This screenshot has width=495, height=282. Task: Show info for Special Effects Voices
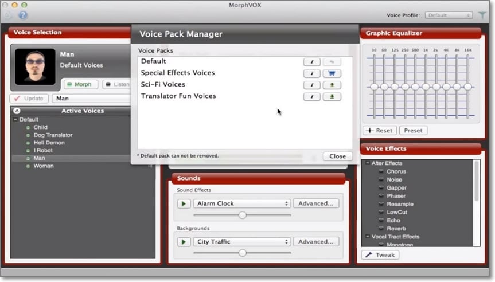pos(312,73)
